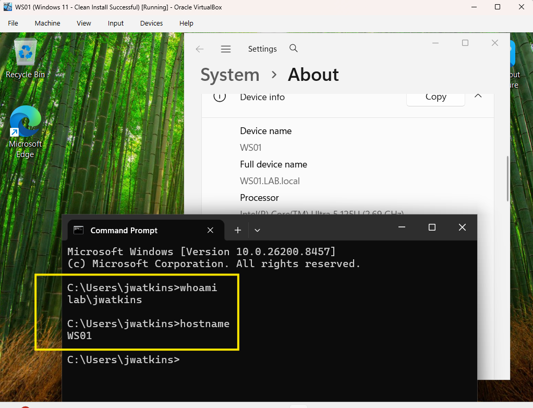Click the Windows version line in terminal

[x=201, y=251]
